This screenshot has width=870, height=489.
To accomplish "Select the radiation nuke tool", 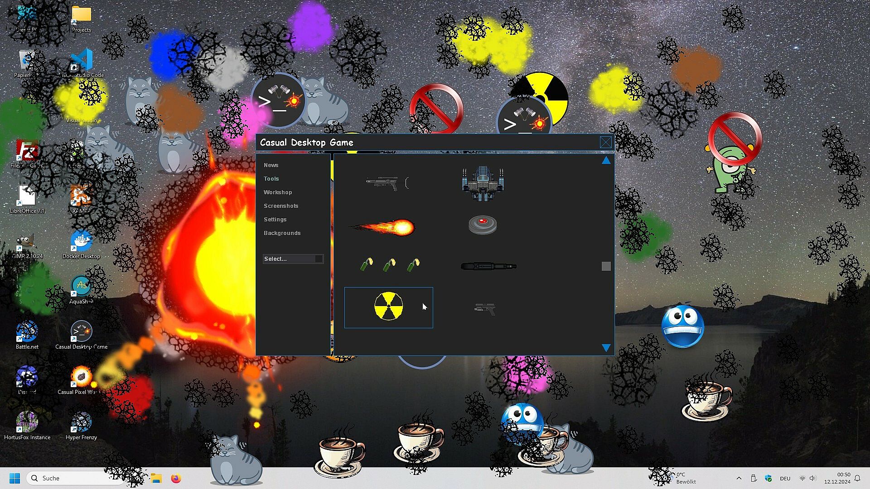I will pos(388,307).
